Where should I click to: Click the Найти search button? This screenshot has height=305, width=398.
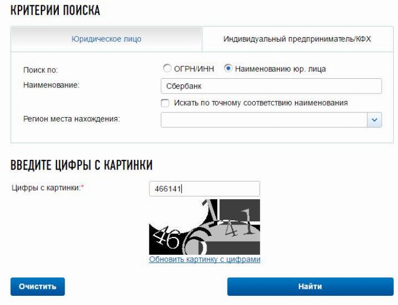click(310, 287)
